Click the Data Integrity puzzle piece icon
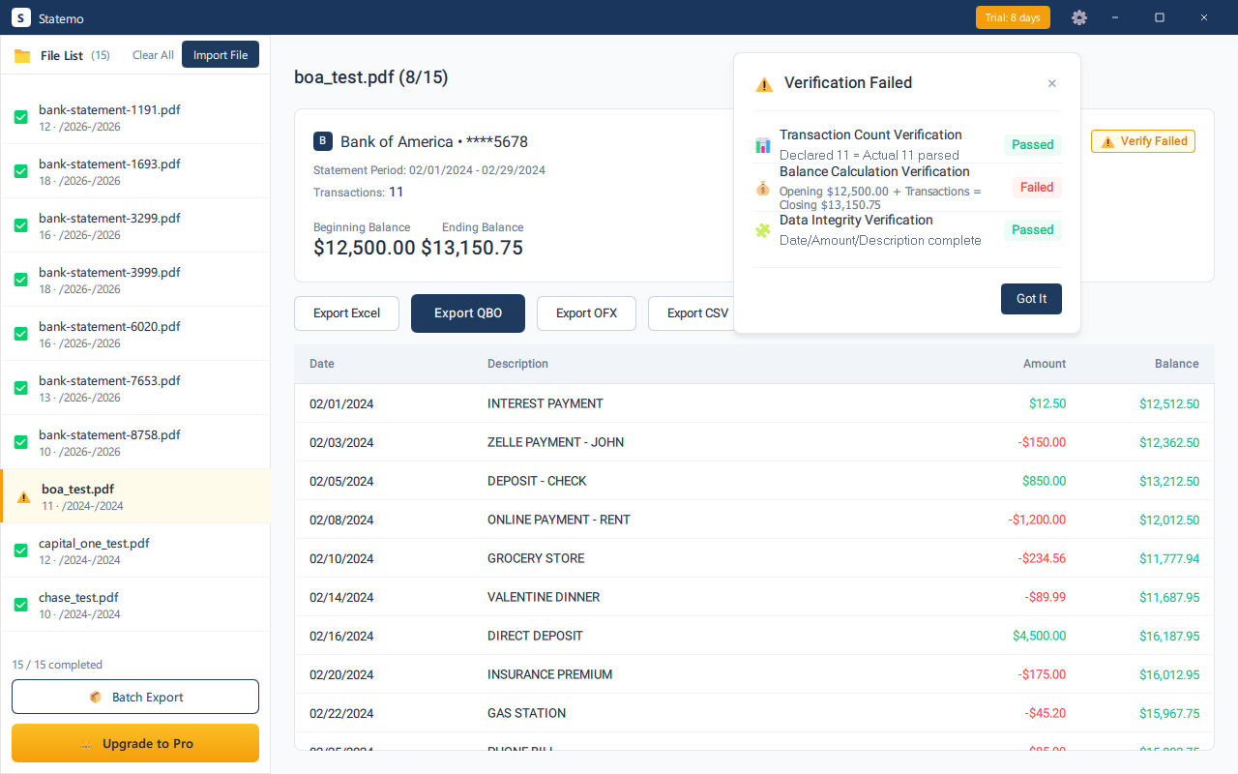 763,230
